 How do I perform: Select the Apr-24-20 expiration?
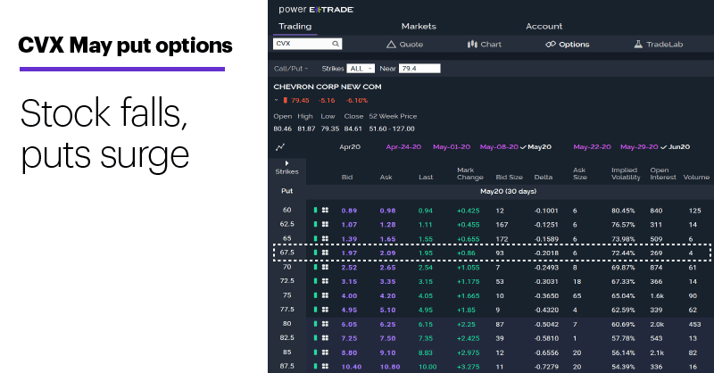(x=403, y=146)
